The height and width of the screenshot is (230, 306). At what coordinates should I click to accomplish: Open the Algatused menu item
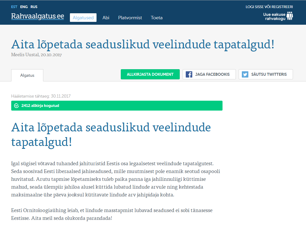pos(83,17)
